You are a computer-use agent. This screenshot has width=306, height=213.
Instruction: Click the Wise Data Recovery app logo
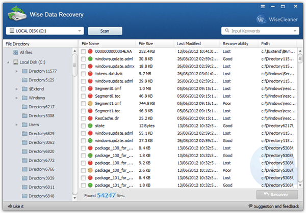(17, 14)
